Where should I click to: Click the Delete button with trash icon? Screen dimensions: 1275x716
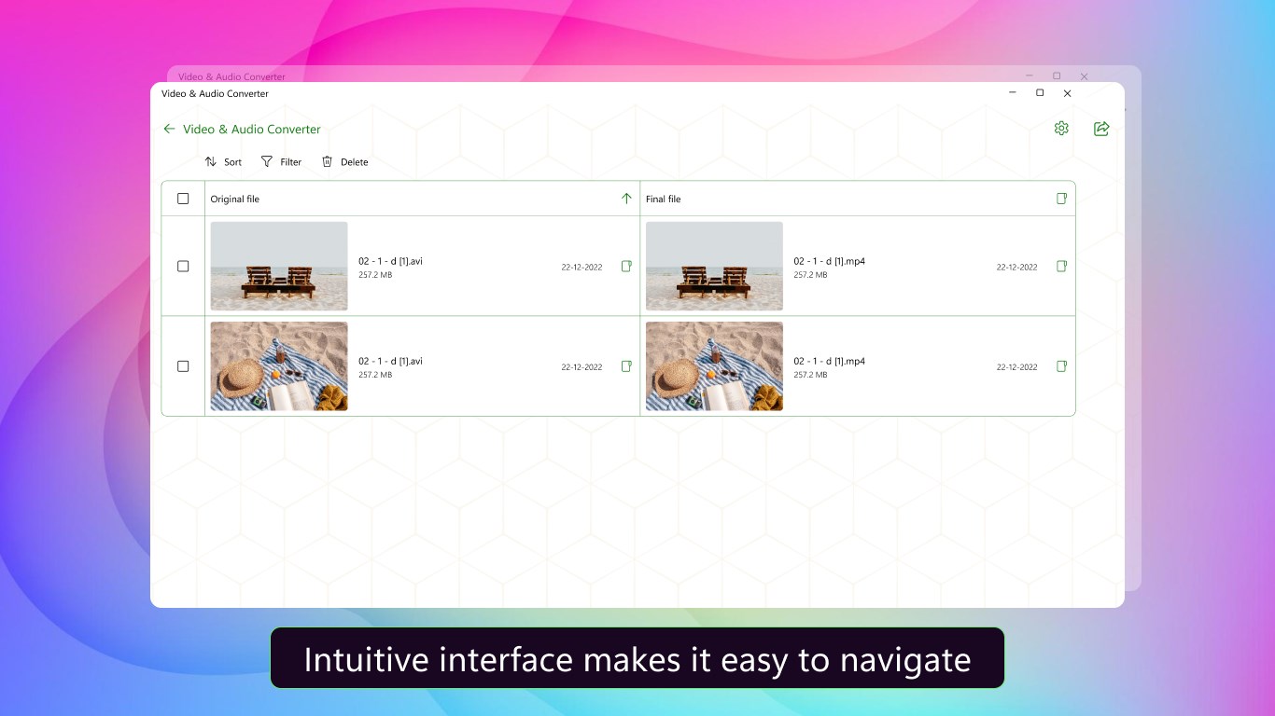coord(344,162)
